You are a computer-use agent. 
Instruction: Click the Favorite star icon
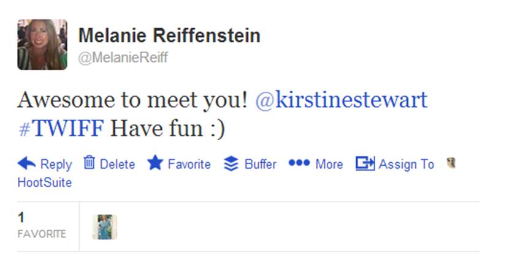(155, 163)
